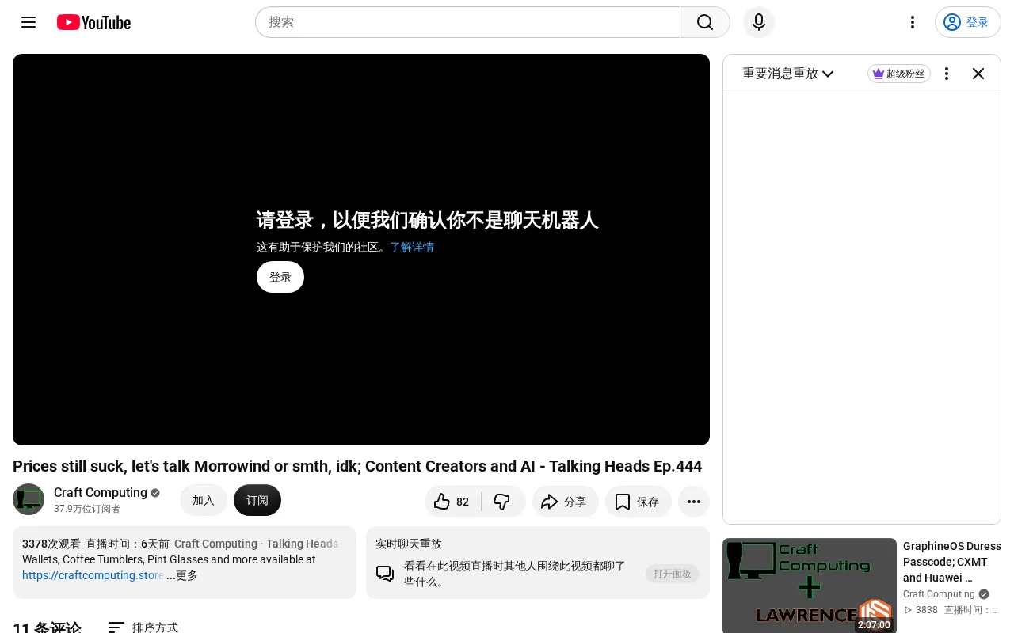Viewport: 1014px width, 633px height.
Task: Click the 37.9万位订阅者 subscriber count
Action: coord(87,510)
